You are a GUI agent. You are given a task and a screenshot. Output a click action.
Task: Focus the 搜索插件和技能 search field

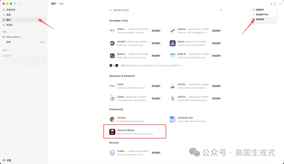[x=162, y=10]
